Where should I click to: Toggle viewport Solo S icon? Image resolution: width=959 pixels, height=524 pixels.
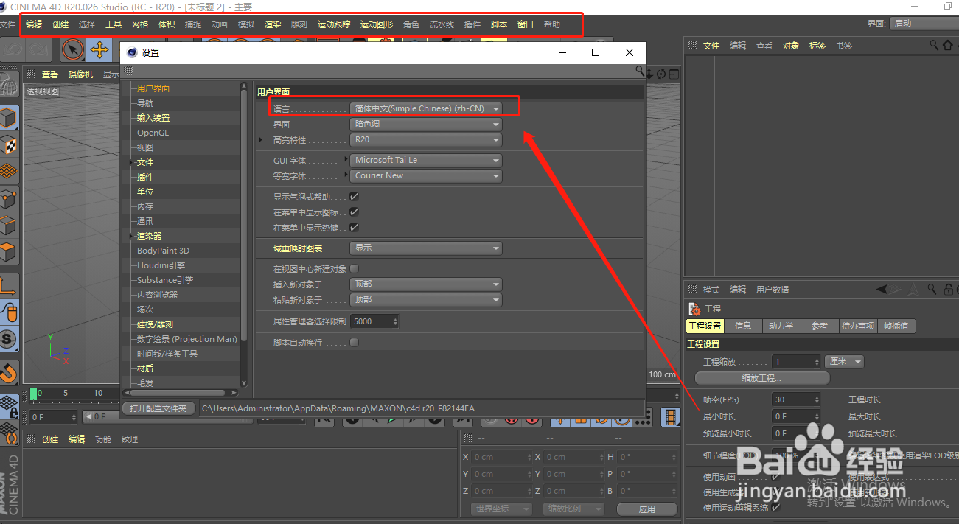tap(8, 340)
